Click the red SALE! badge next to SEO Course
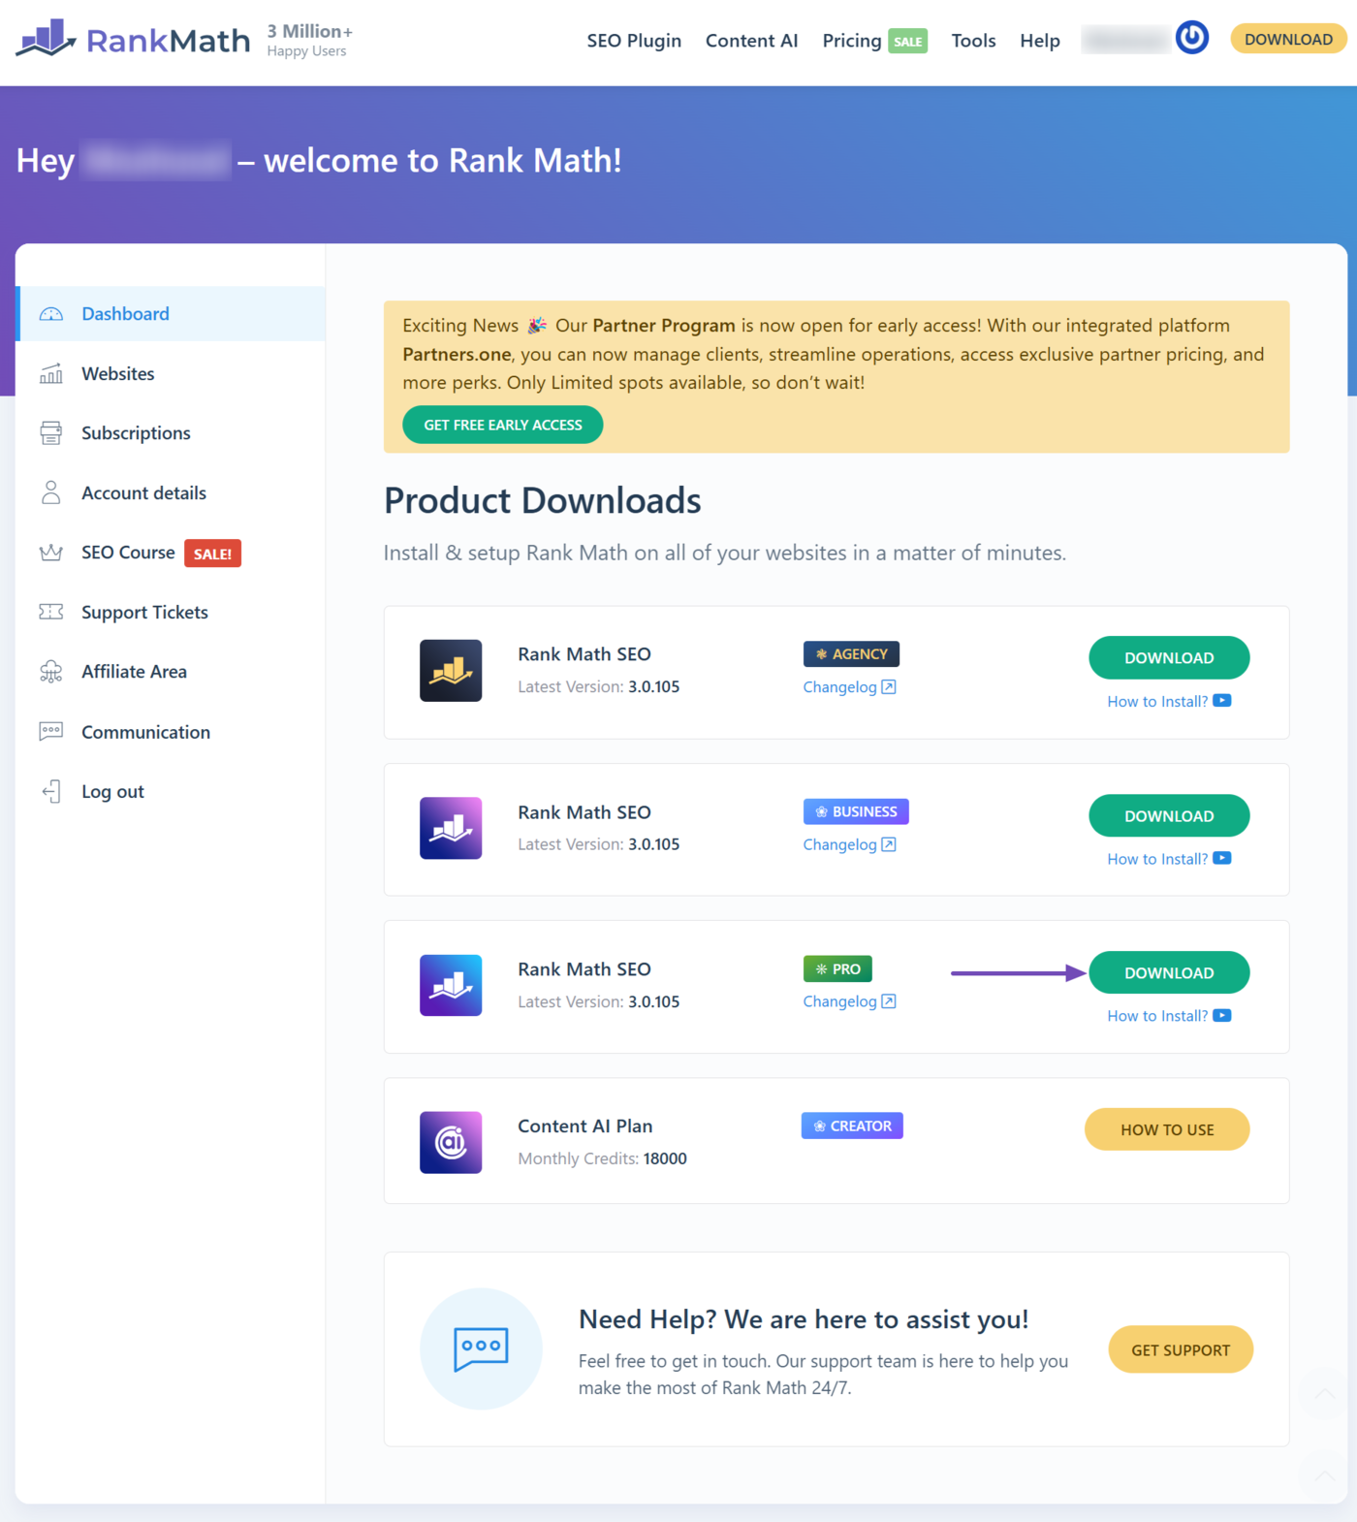 click(x=212, y=554)
